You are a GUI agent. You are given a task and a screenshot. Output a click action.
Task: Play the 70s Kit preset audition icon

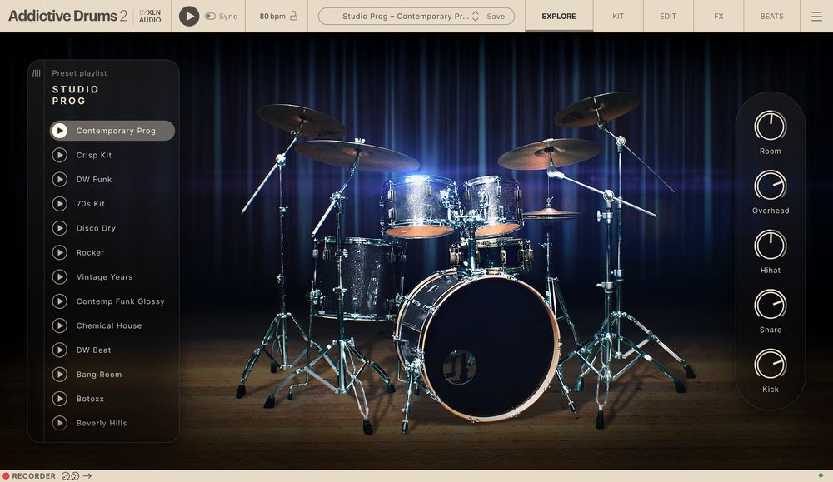coord(60,204)
